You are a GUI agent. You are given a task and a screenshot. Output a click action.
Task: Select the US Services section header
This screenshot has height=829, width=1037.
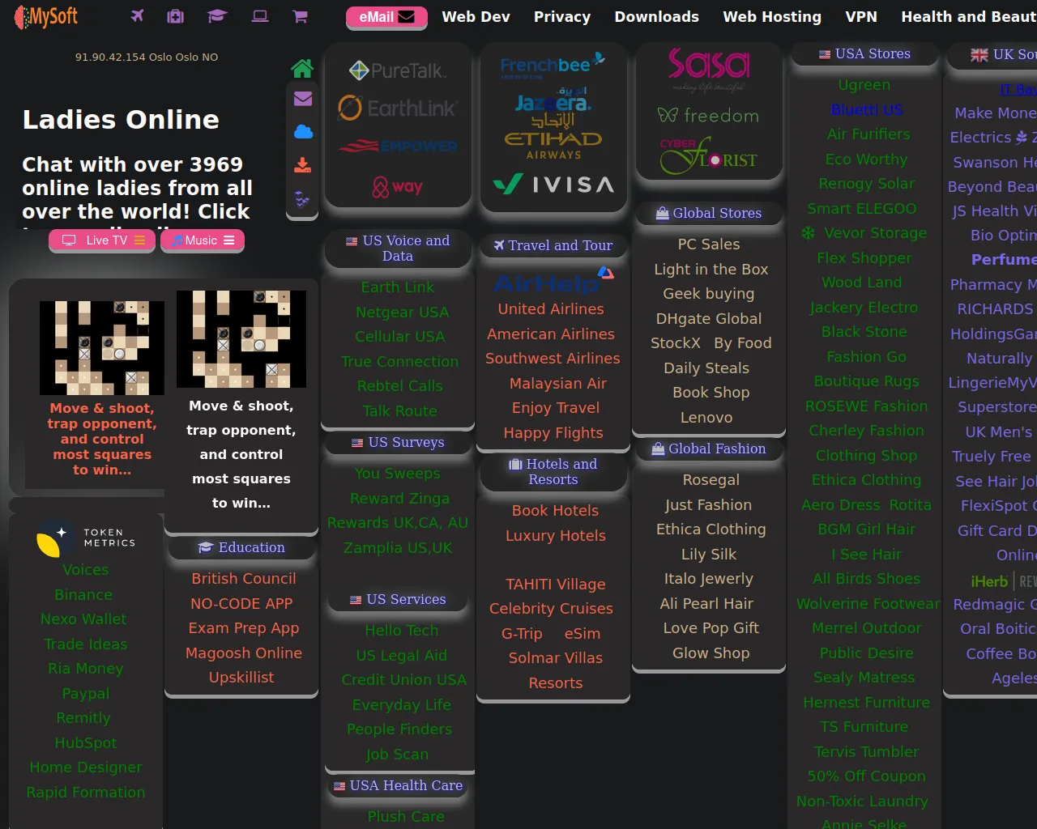398,599
